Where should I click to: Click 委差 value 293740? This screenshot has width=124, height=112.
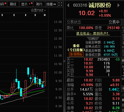point(113,28)
